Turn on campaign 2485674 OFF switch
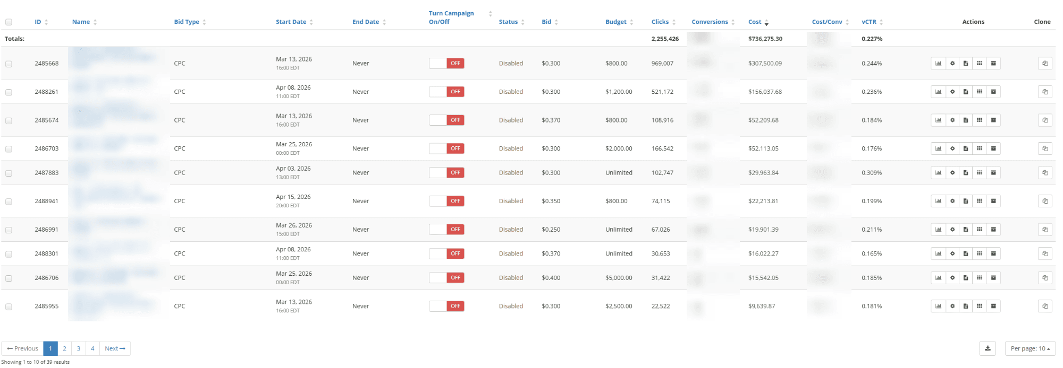The image size is (1063, 368). click(446, 120)
